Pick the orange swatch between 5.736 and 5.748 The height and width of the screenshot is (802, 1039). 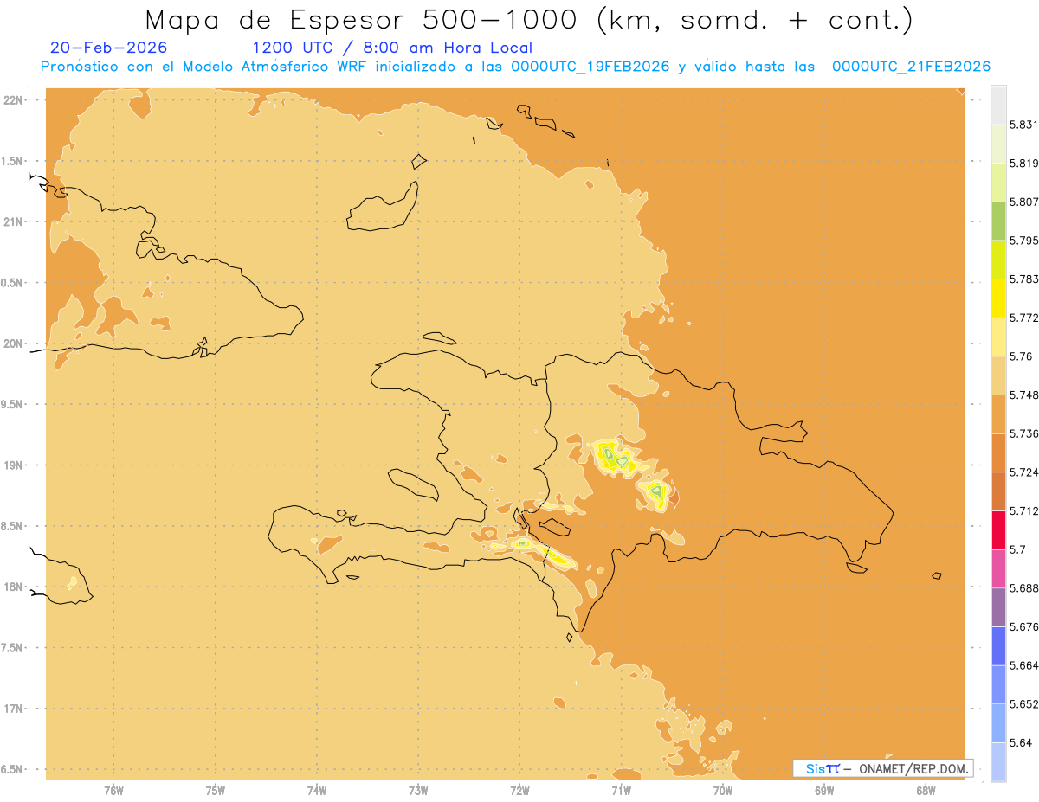[x=998, y=414]
